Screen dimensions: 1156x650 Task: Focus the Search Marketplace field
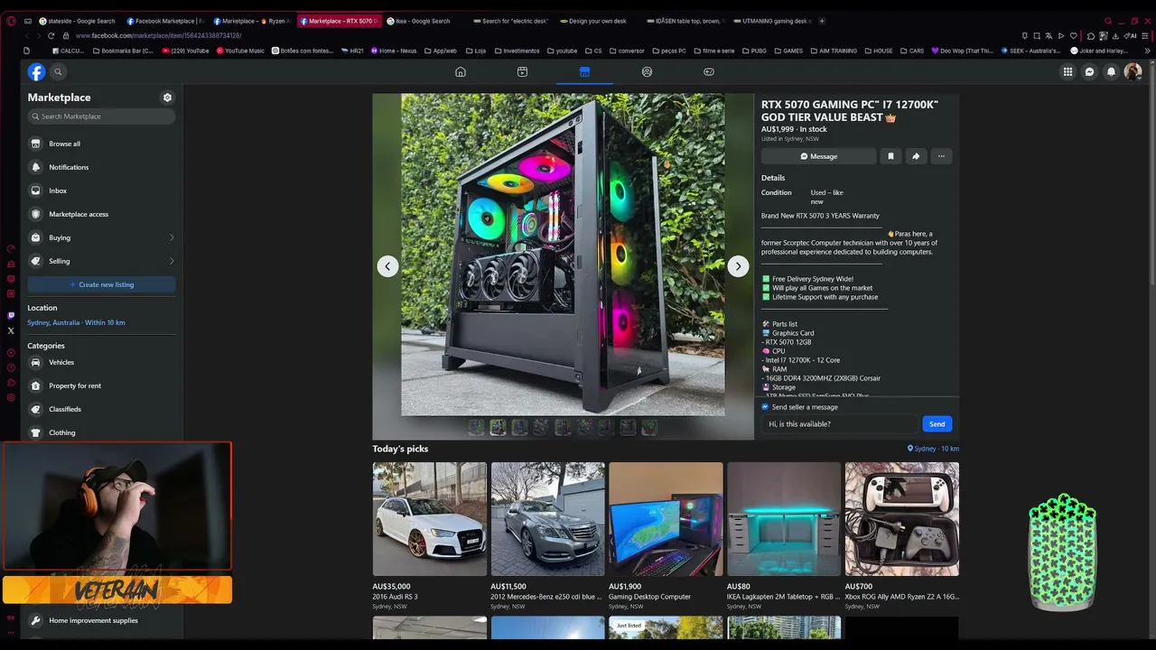point(101,116)
